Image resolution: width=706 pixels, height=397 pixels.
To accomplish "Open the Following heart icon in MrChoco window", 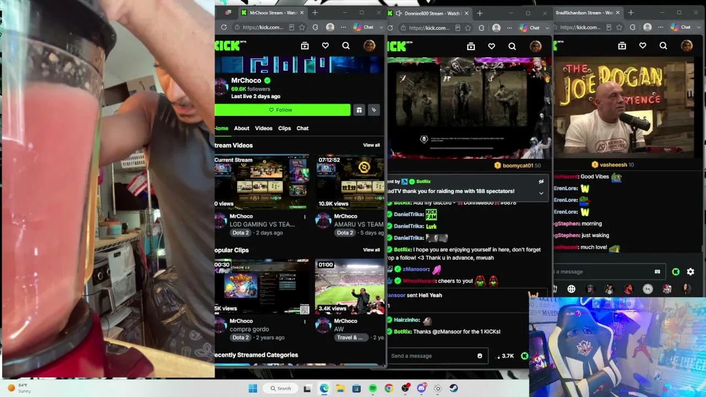I will point(325,46).
